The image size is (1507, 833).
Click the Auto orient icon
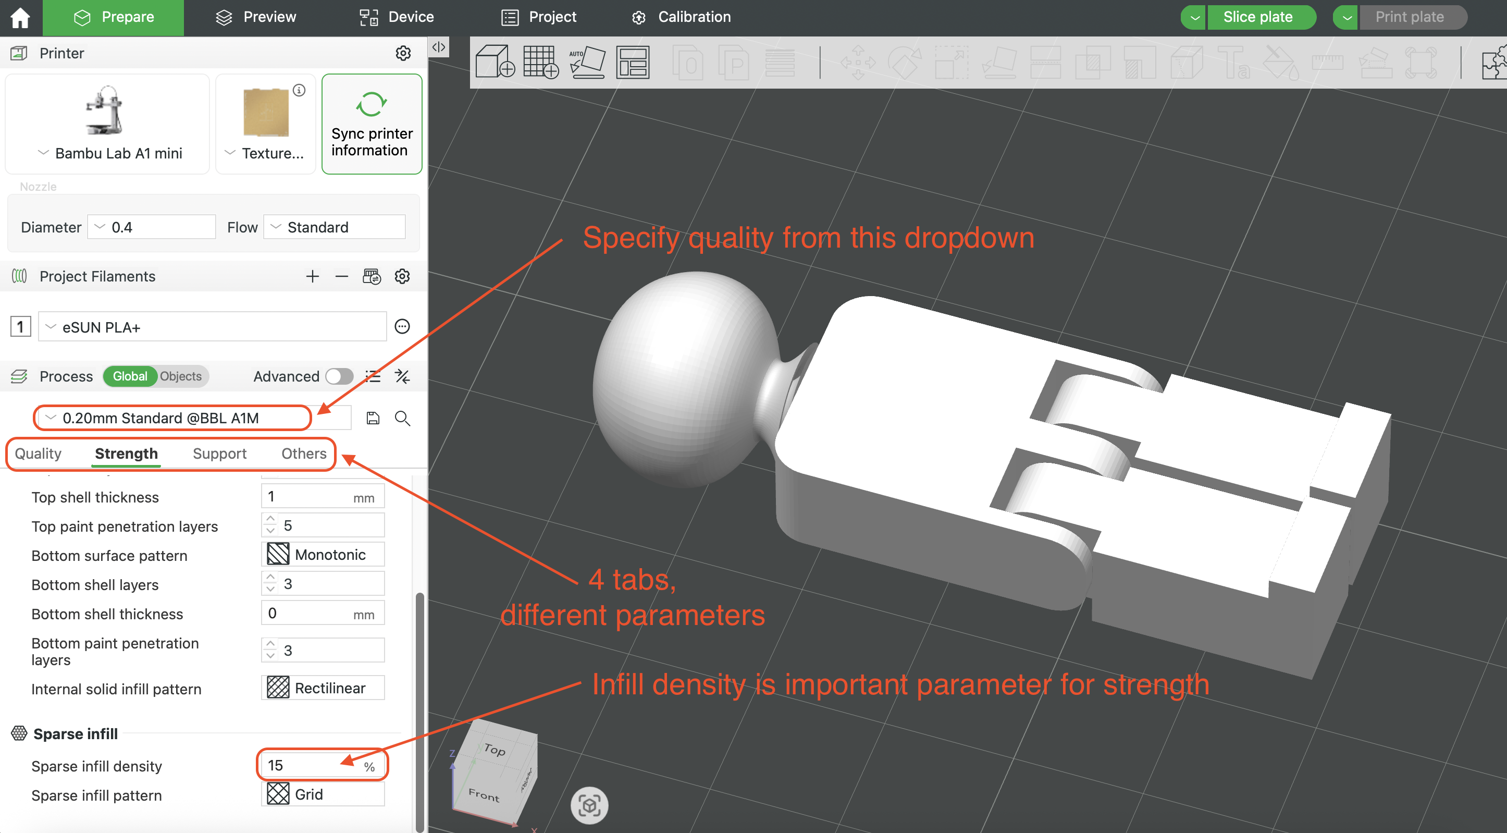pos(587,62)
